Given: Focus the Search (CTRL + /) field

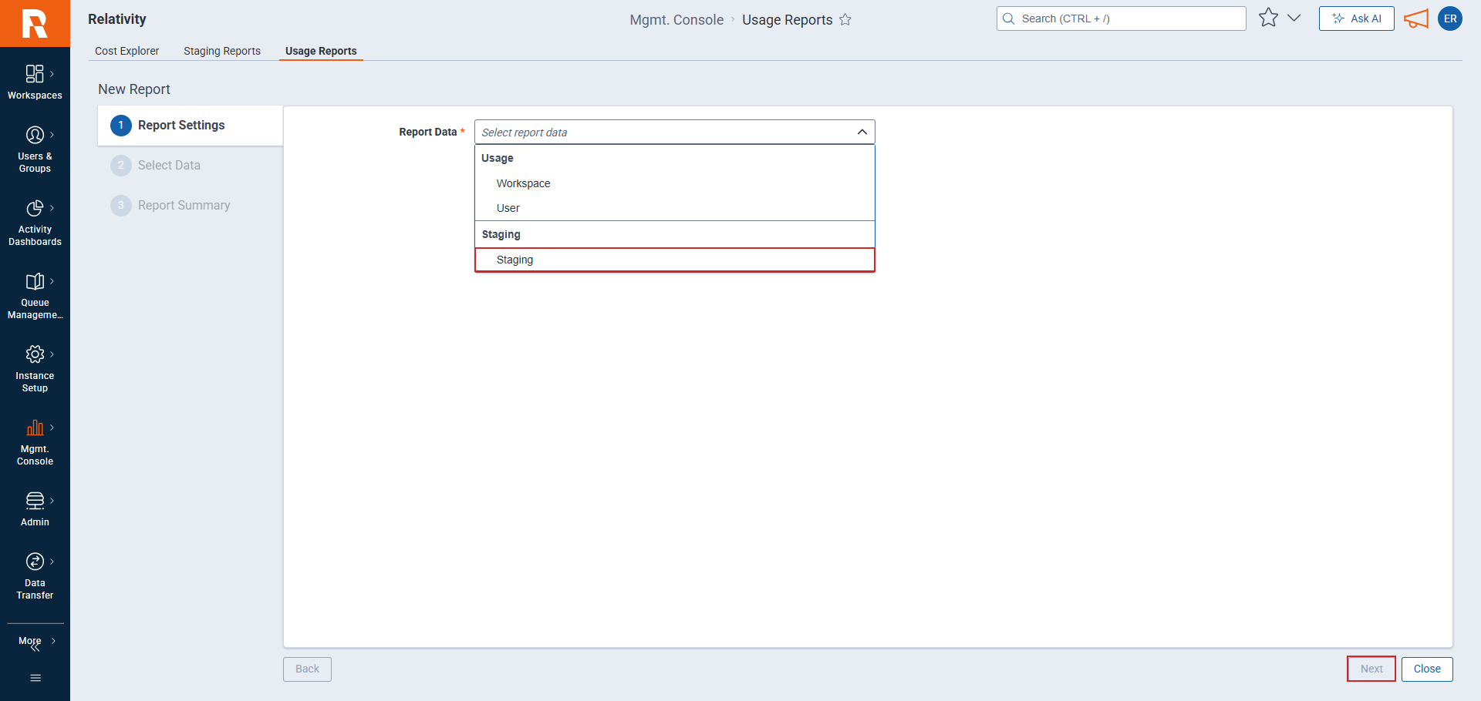Looking at the screenshot, I should (x=1122, y=18).
